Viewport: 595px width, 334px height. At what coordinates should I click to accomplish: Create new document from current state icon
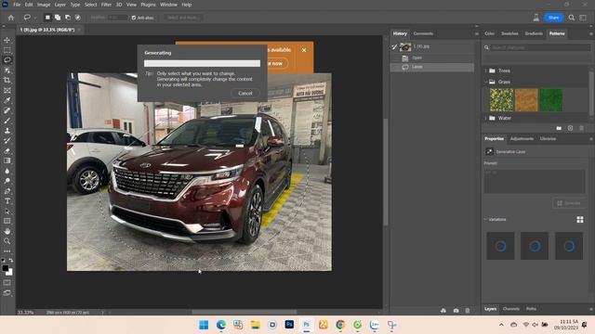pos(443,310)
